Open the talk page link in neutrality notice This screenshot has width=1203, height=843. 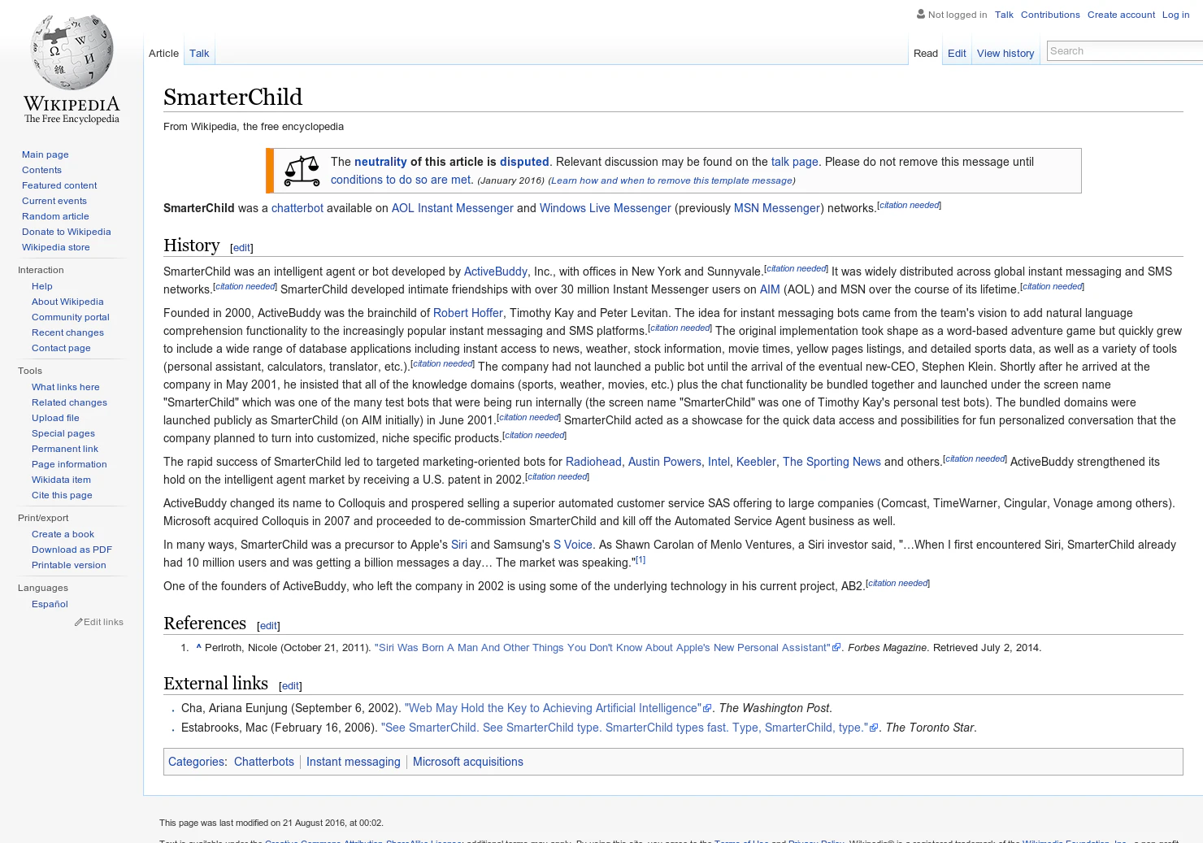pyautogui.click(x=795, y=162)
